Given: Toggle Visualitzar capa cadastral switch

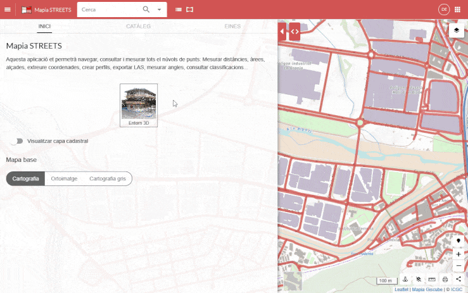Looking at the screenshot, I should (18, 141).
